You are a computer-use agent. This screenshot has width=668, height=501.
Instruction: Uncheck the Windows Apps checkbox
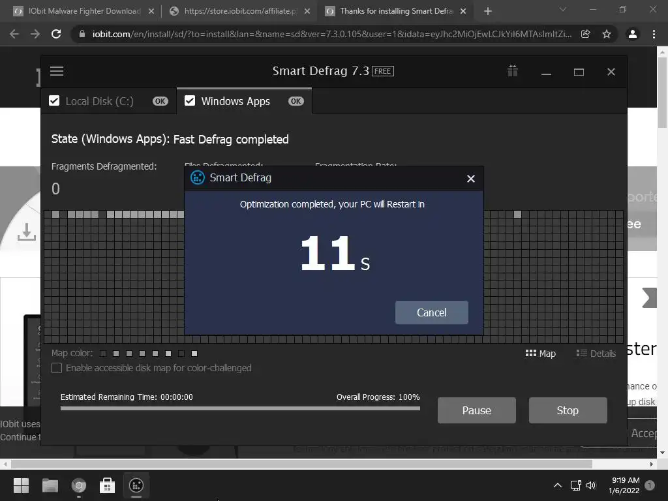pos(190,101)
